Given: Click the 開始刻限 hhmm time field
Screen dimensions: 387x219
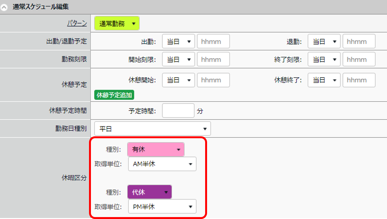Looking at the screenshot, I should [213, 59].
